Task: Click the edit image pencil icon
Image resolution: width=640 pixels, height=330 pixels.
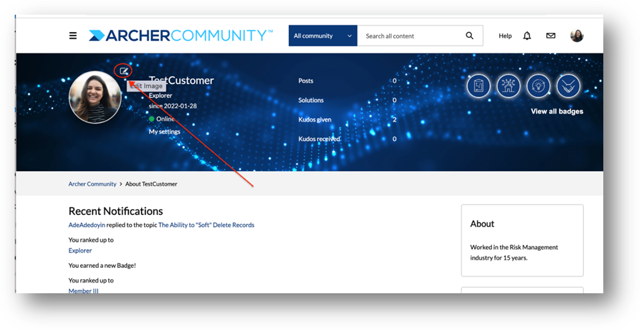Action: point(123,71)
